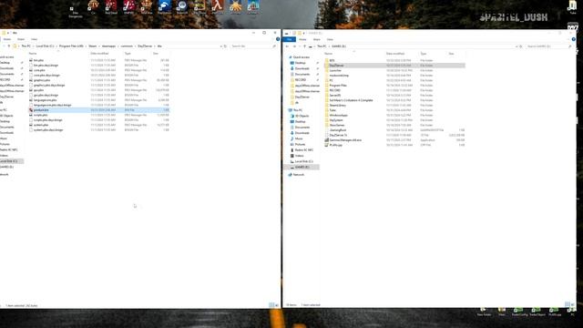The width and height of the screenshot is (583, 328).
Task: Open help icon in right window ribbon
Action: coord(573,39)
